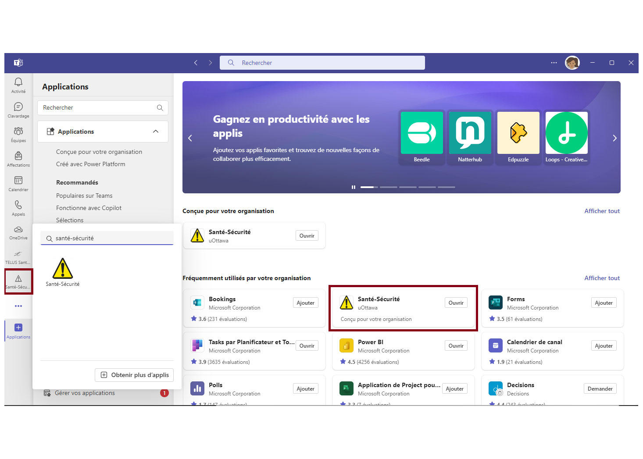Show previous banner slide arrow
643x459 pixels.
(x=190, y=138)
